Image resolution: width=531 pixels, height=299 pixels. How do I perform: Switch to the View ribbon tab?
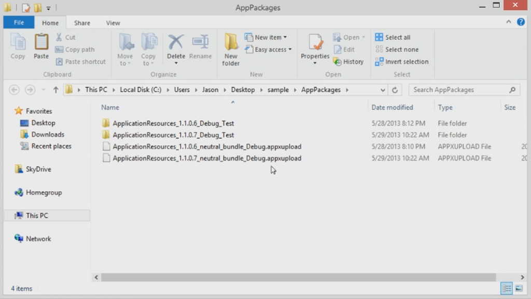coord(113,23)
